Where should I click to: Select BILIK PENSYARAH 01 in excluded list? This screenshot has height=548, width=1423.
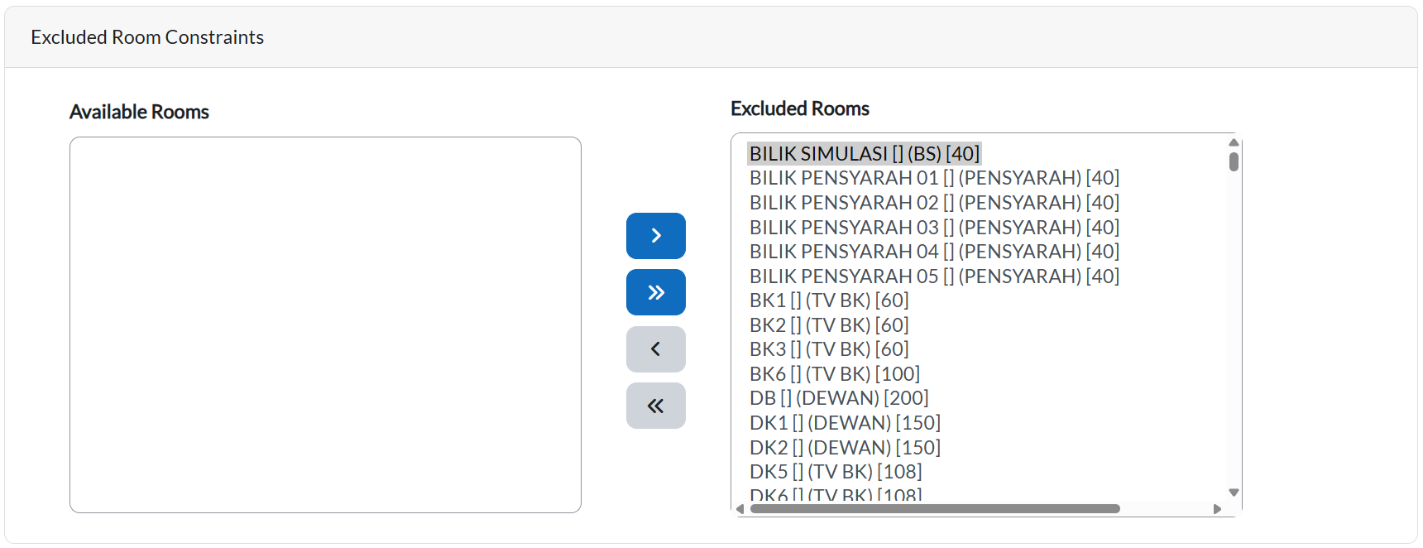coord(933,178)
